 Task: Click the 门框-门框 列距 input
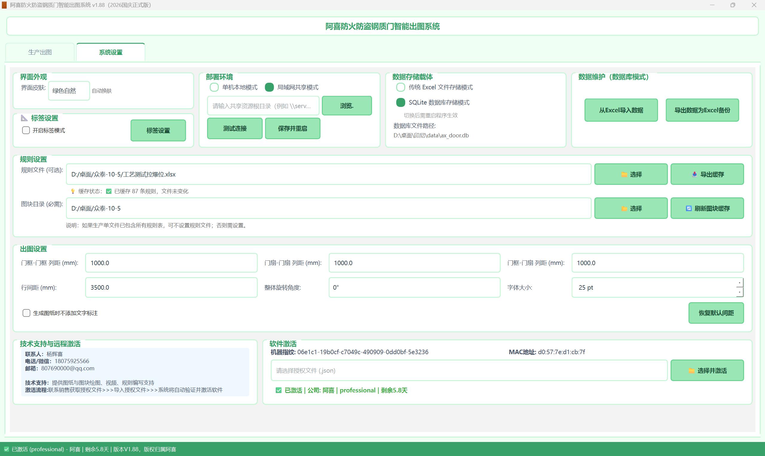(x=171, y=263)
